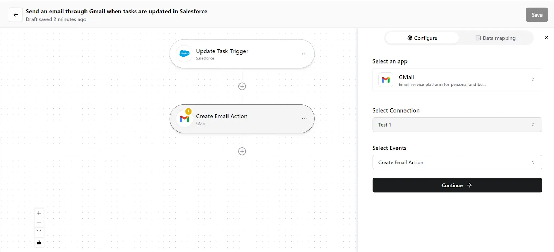Click the document icon in Data mapping tab
This screenshot has height=252, width=554.
pyautogui.click(x=478, y=38)
